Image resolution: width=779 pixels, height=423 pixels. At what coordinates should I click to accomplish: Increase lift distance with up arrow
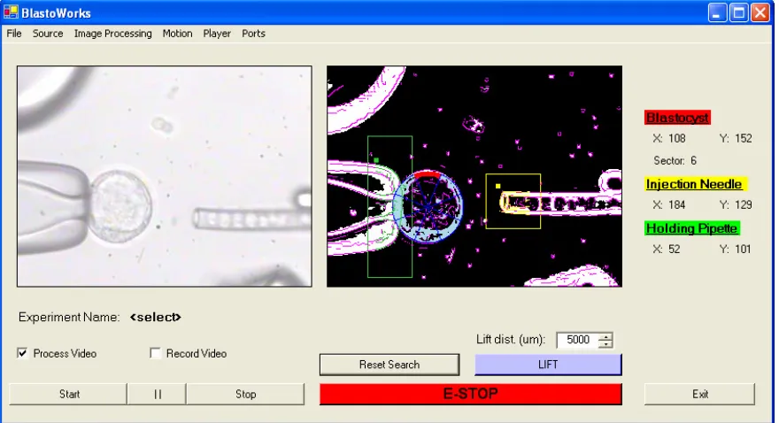point(605,336)
